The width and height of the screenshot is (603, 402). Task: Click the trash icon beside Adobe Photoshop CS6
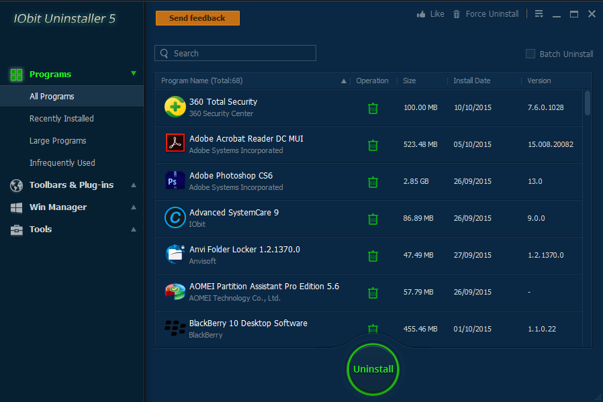point(373,182)
